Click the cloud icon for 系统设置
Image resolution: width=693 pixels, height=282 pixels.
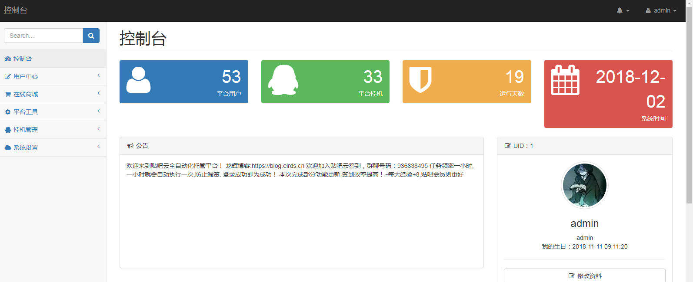coord(8,148)
